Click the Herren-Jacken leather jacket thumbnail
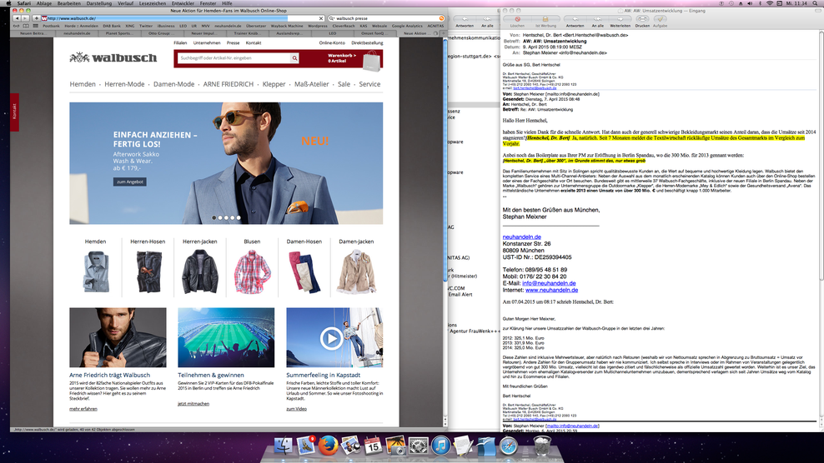 coord(199,271)
